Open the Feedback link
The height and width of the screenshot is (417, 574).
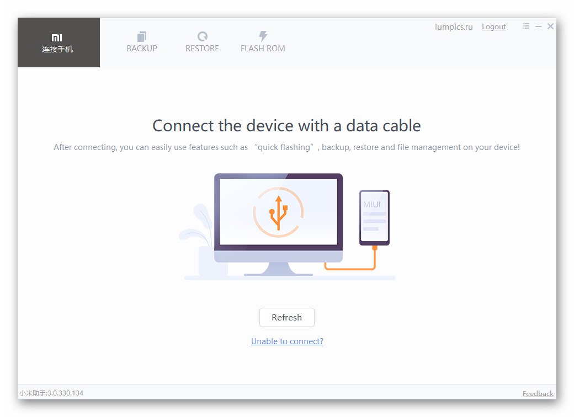click(x=538, y=394)
